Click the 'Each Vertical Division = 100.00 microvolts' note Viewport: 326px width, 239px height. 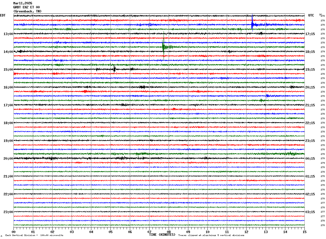coord(34,235)
